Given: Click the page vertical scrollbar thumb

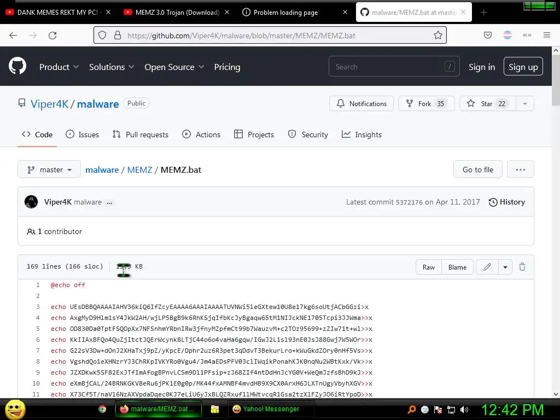Looking at the screenshot, I should [x=556, y=80].
